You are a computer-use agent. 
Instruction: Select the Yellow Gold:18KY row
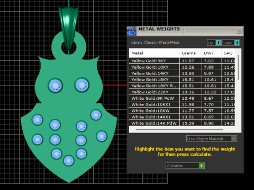[182, 80]
